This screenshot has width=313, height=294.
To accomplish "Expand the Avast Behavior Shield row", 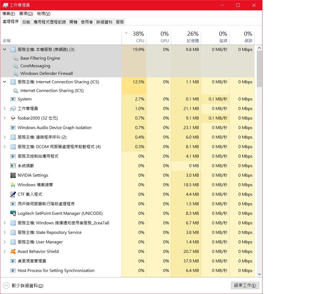I will (5, 252).
